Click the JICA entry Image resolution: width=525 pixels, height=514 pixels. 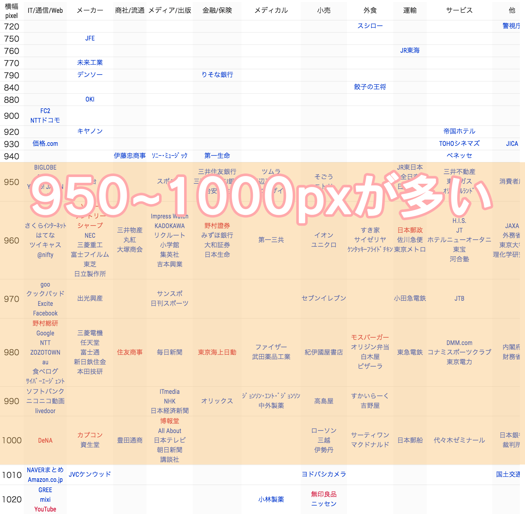click(512, 144)
